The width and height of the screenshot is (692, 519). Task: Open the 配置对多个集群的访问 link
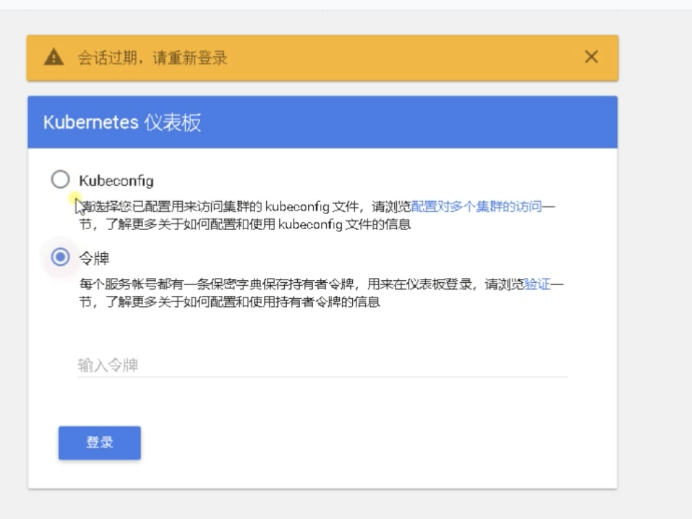tap(476, 206)
